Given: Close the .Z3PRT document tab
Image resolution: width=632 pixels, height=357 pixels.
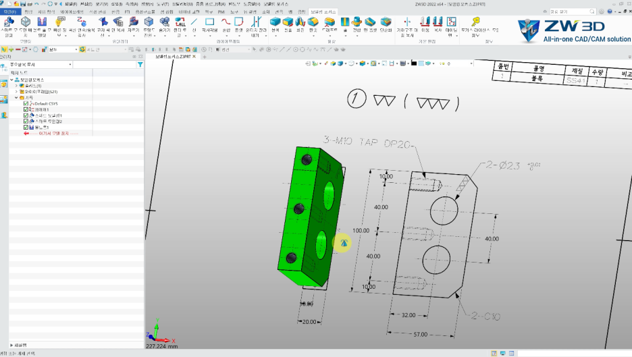Looking at the screenshot, I should click(x=194, y=57).
